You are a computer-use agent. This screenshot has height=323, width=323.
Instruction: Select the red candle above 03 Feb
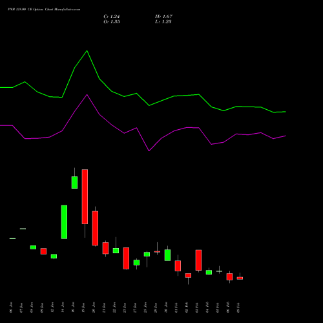coord(198,260)
